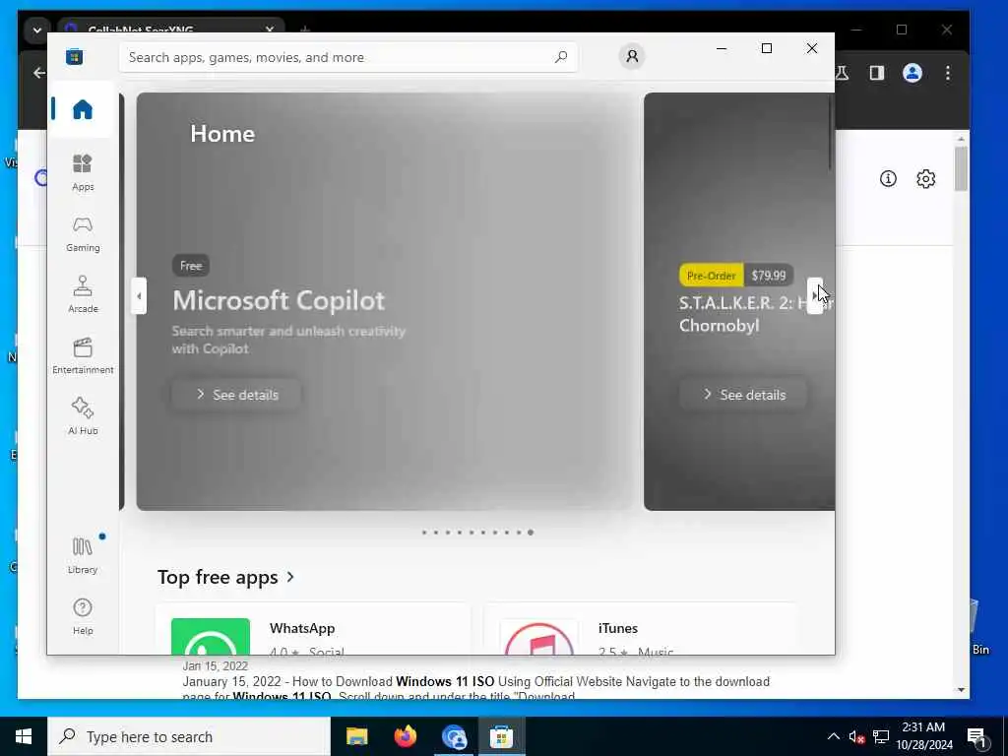Click the Microsoft Copilot title text
Image resolution: width=1008 pixels, height=756 pixels.
click(279, 301)
